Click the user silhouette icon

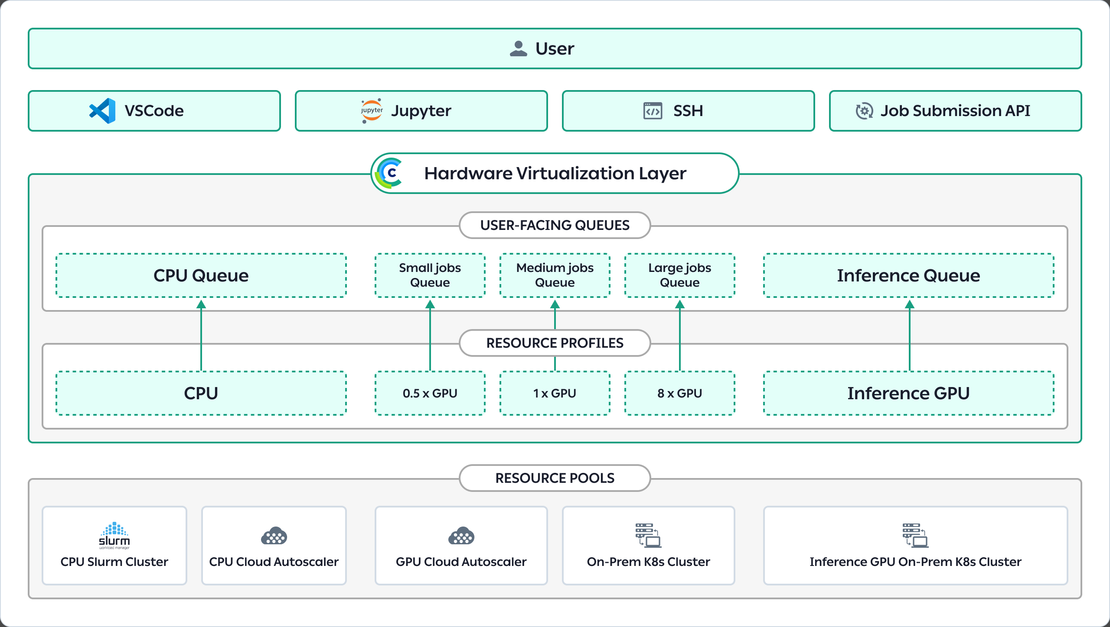pos(518,48)
